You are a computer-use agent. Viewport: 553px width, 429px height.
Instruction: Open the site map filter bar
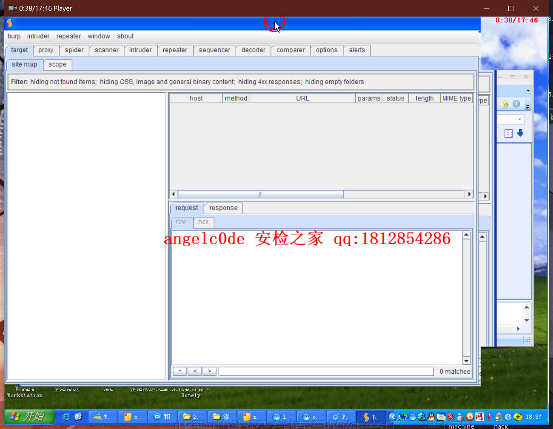coord(241,82)
